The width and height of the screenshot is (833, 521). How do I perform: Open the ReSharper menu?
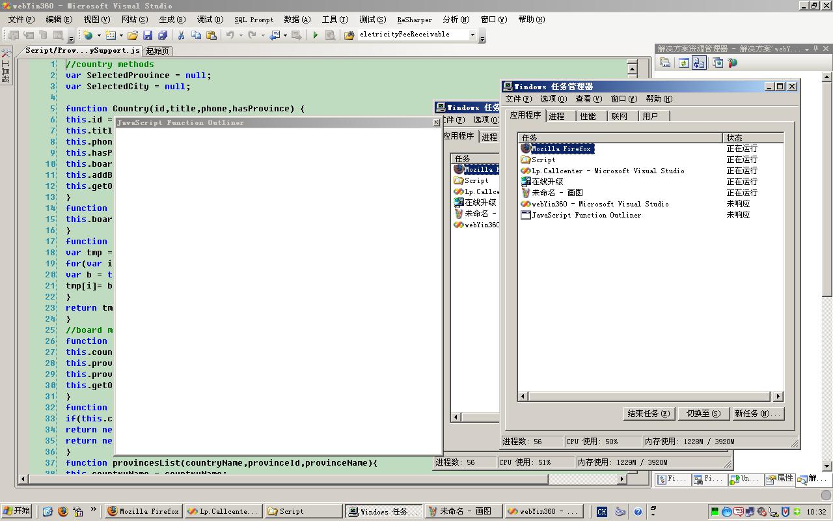[x=415, y=20]
